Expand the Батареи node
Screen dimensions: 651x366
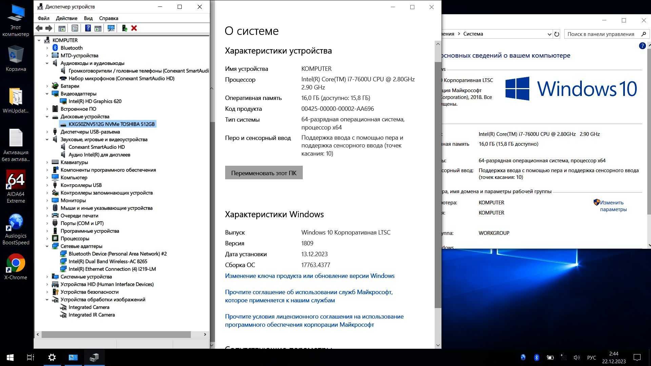[x=47, y=86]
